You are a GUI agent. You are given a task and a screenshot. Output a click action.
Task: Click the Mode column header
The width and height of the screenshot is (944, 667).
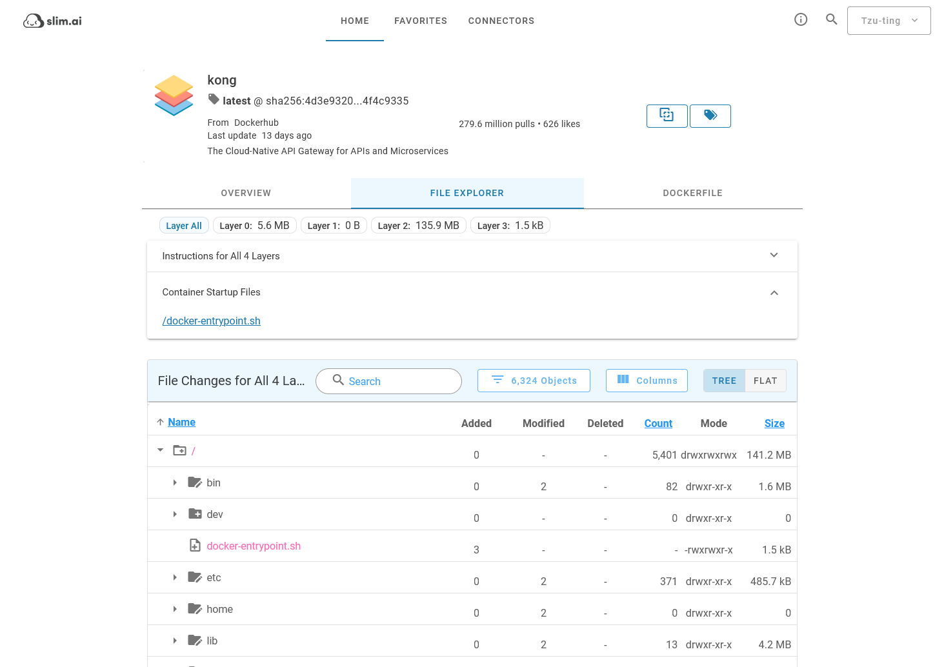coord(714,423)
